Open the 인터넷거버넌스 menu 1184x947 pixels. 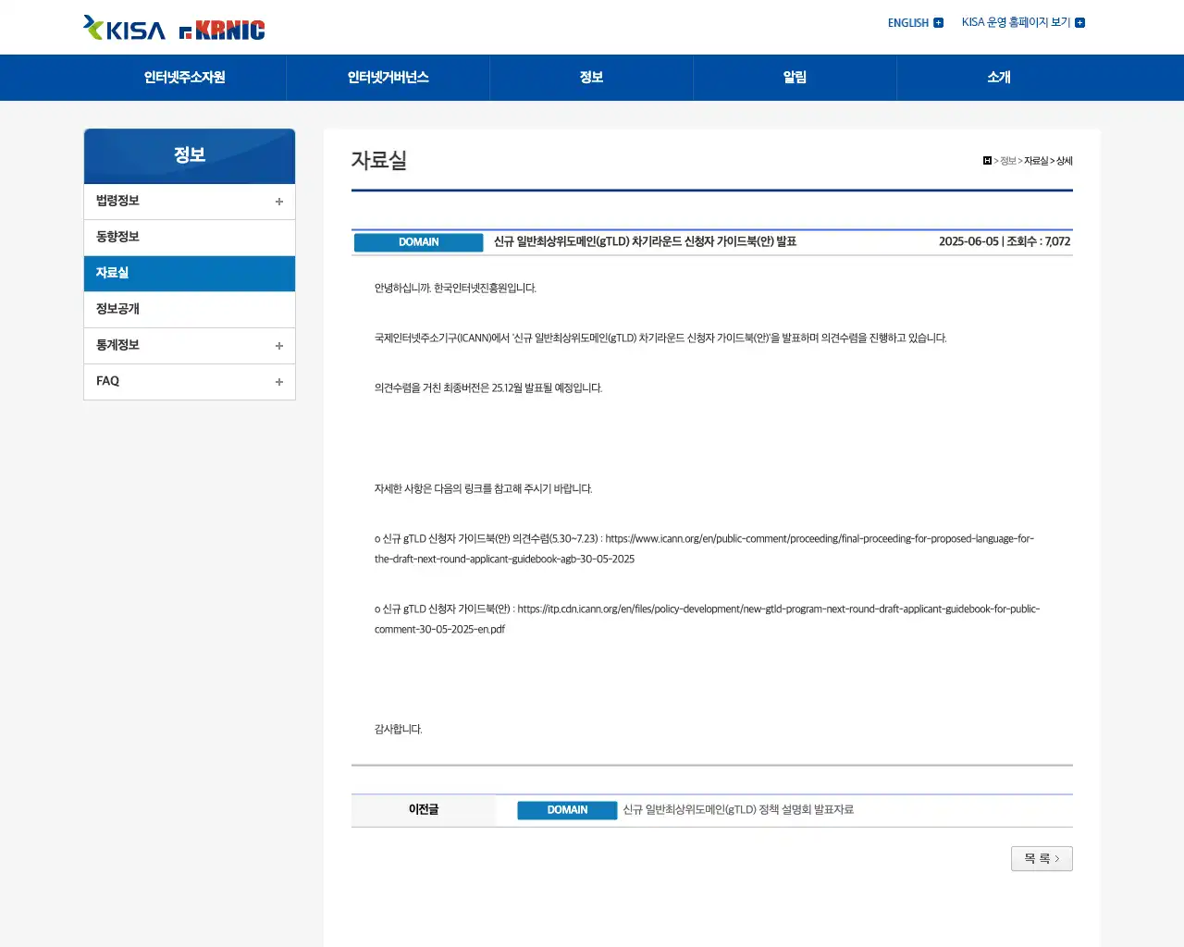[388, 78]
